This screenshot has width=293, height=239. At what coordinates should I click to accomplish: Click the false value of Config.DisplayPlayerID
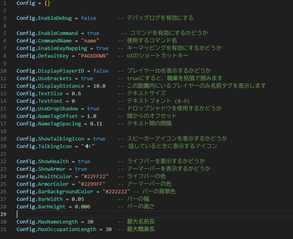(101, 71)
